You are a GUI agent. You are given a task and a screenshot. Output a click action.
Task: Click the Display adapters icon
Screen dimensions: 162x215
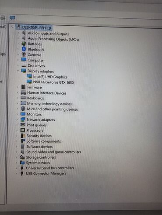click(24, 71)
